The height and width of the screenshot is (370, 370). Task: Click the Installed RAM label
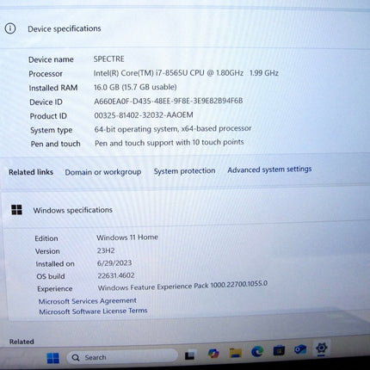coord(53,88)
